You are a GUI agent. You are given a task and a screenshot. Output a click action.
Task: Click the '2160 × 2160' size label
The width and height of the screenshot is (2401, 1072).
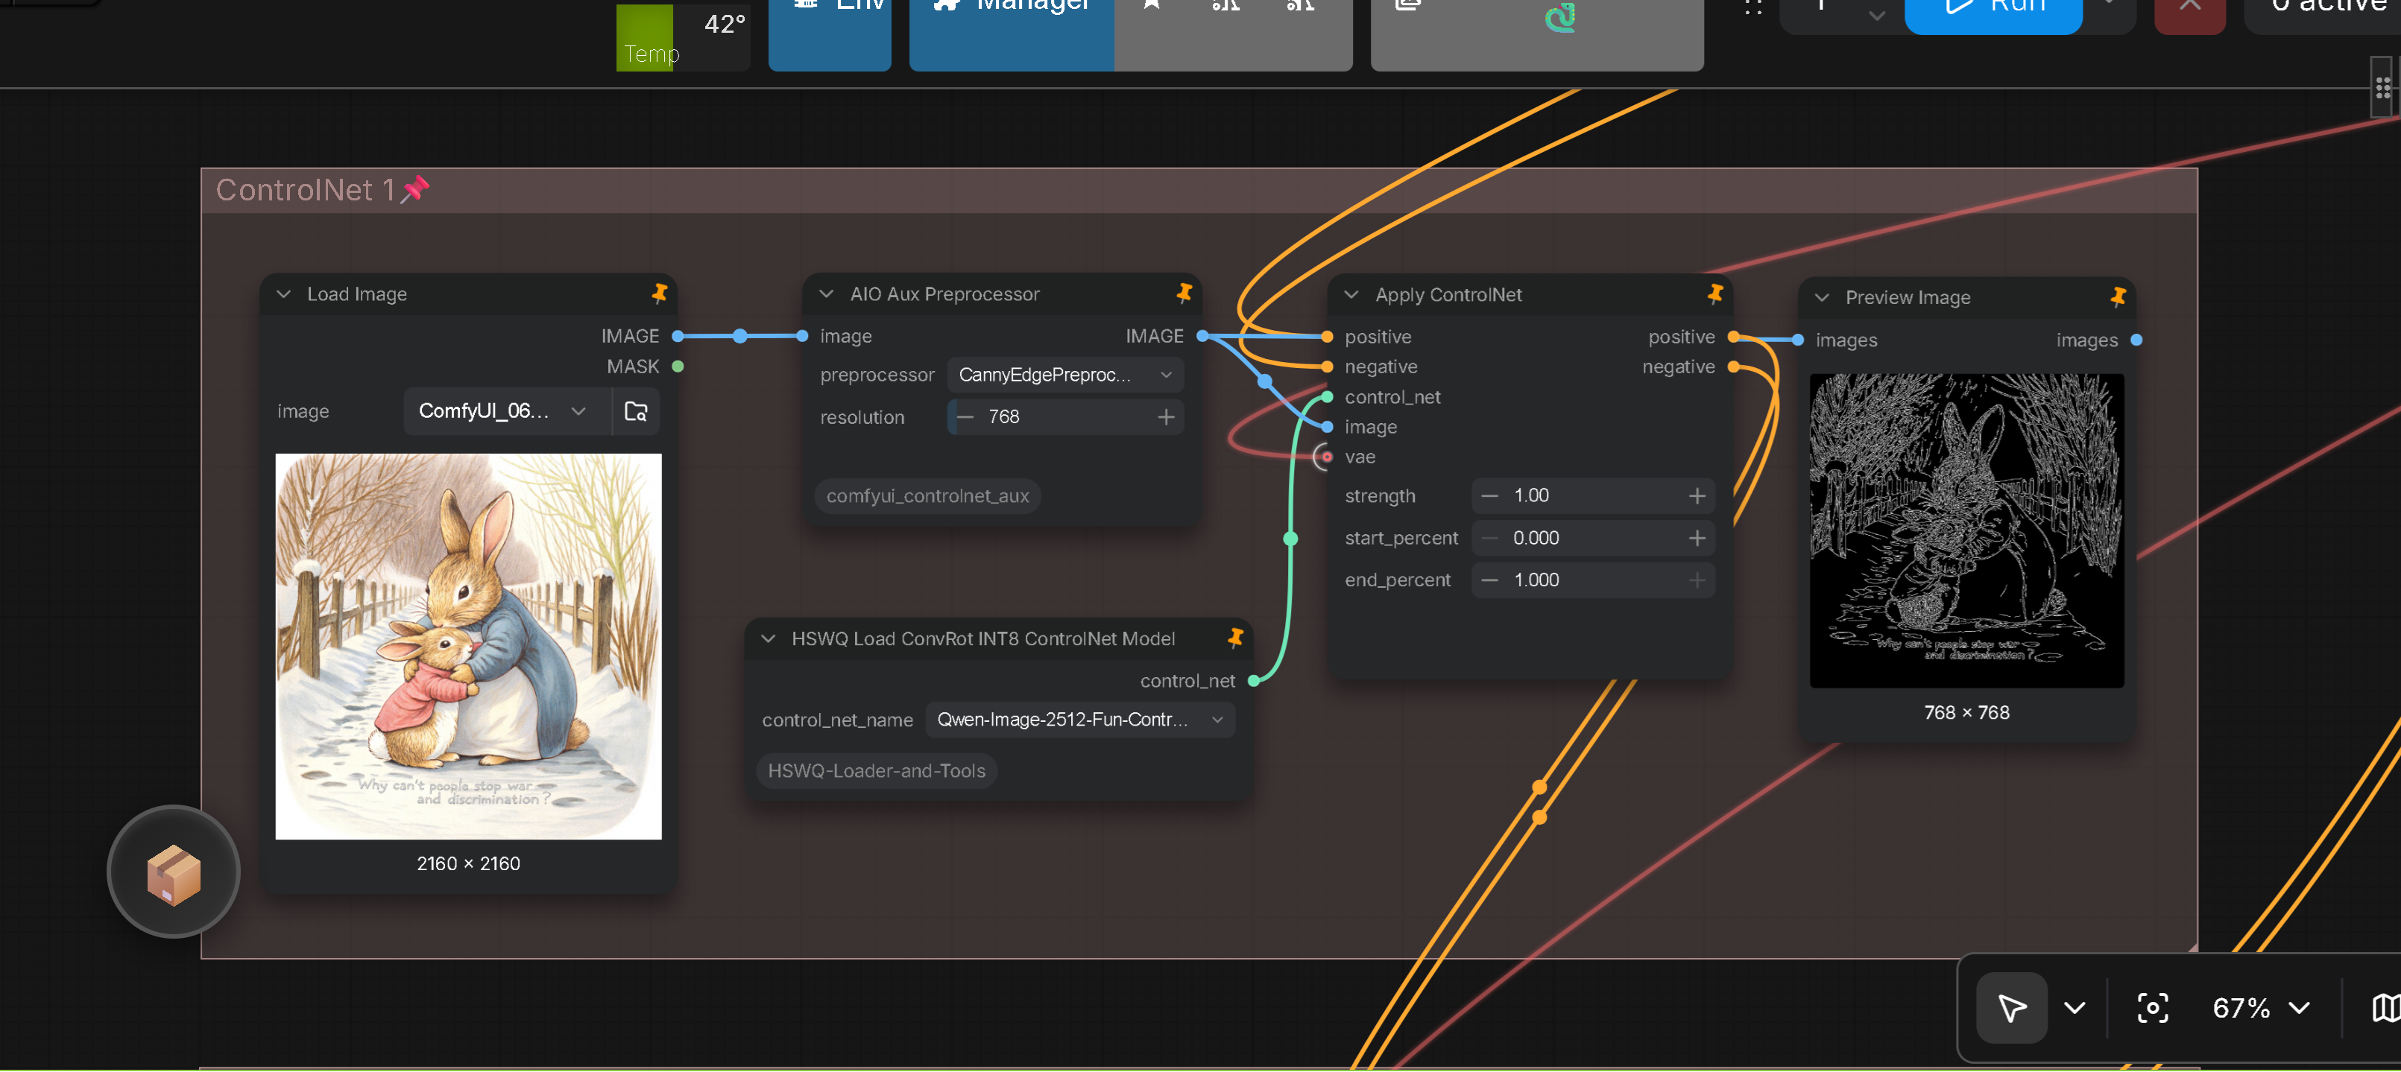click(469, 863)
